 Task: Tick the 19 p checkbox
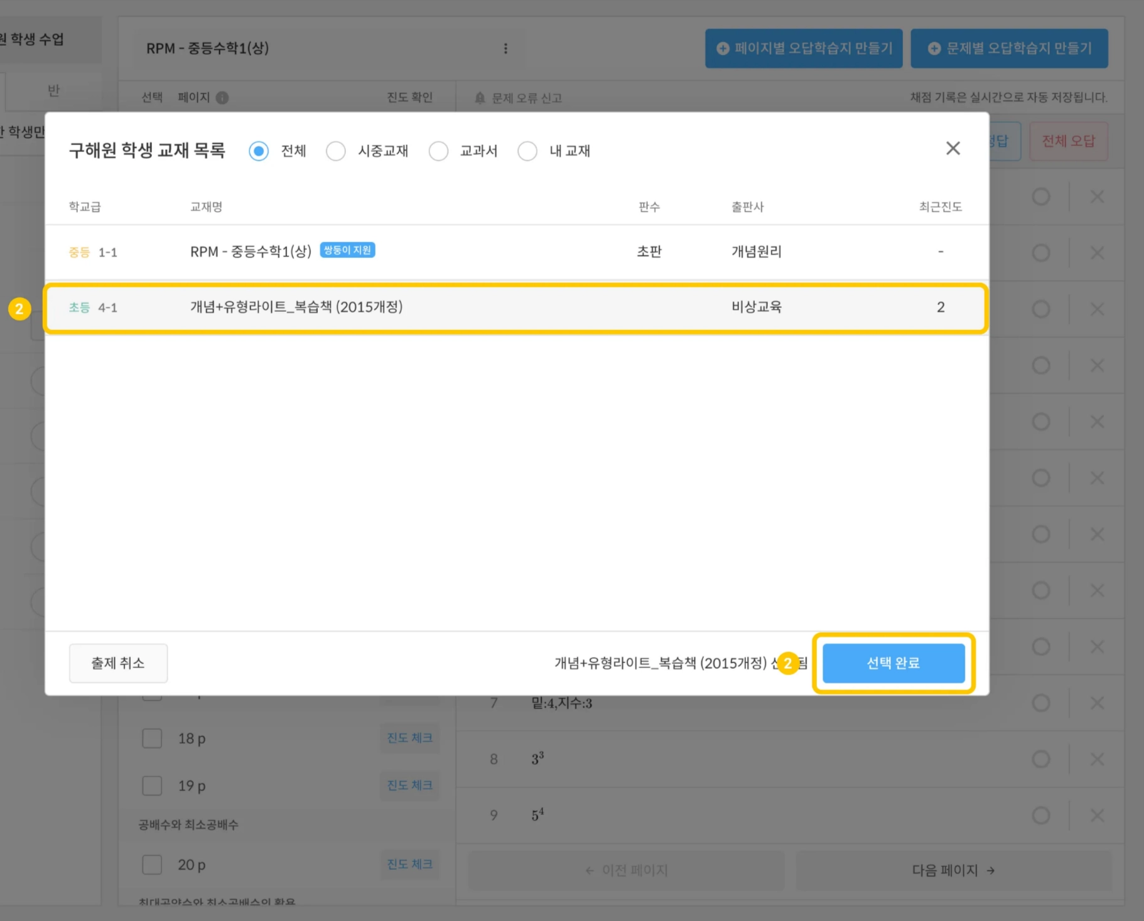[152, 785]
